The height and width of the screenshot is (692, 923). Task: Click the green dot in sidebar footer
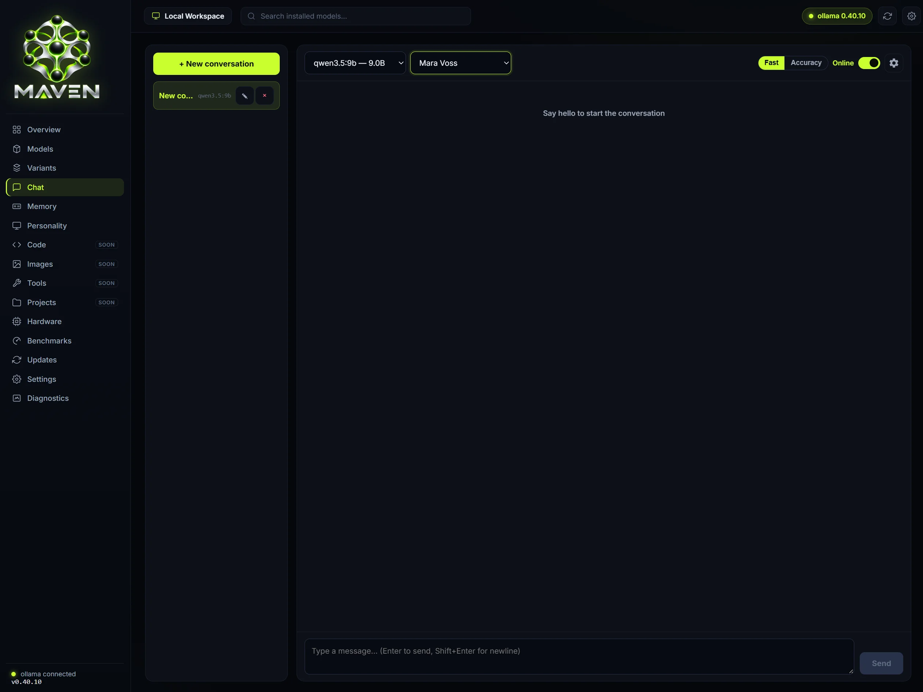click(x=14, y=674)
